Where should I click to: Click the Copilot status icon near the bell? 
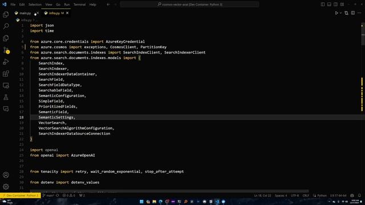tap(352, 195)
